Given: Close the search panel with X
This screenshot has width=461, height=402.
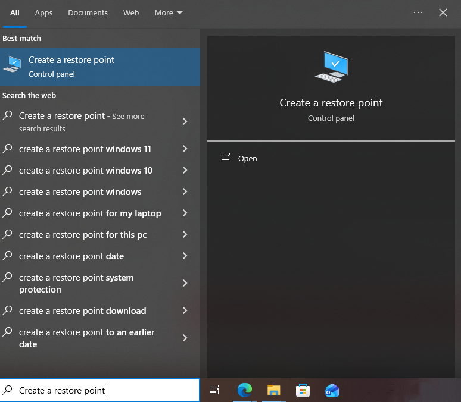Looking at the screenshot, I should click(443, 12).
